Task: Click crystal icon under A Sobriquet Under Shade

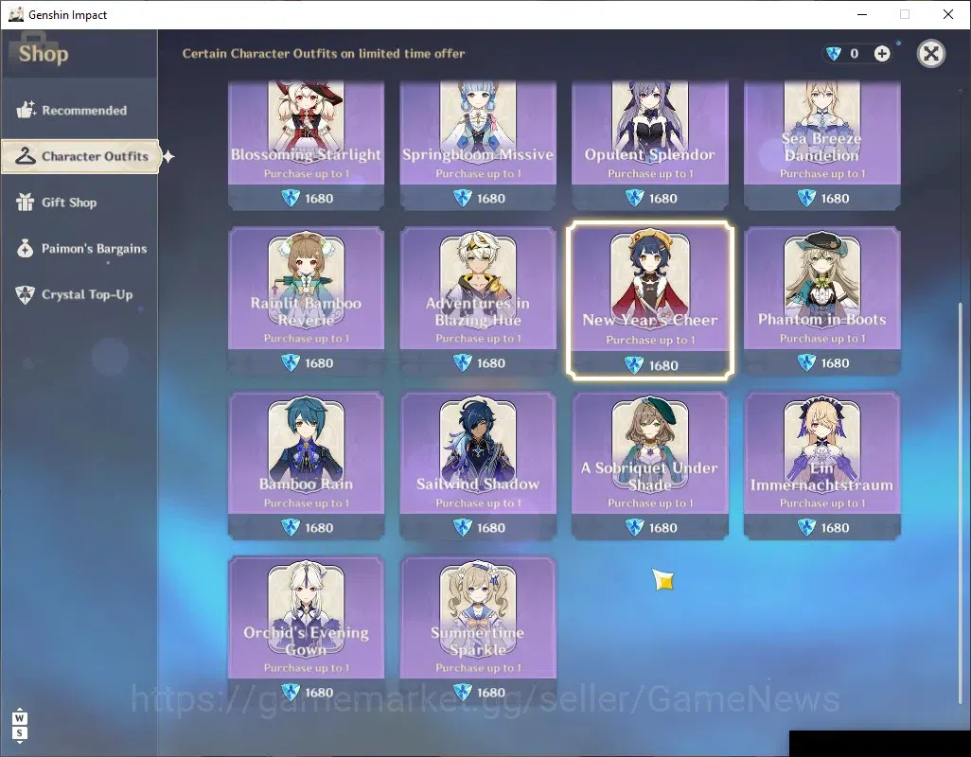Action: 635,527
